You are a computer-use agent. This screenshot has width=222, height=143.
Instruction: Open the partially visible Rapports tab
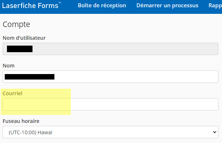(x=215, y=5)
